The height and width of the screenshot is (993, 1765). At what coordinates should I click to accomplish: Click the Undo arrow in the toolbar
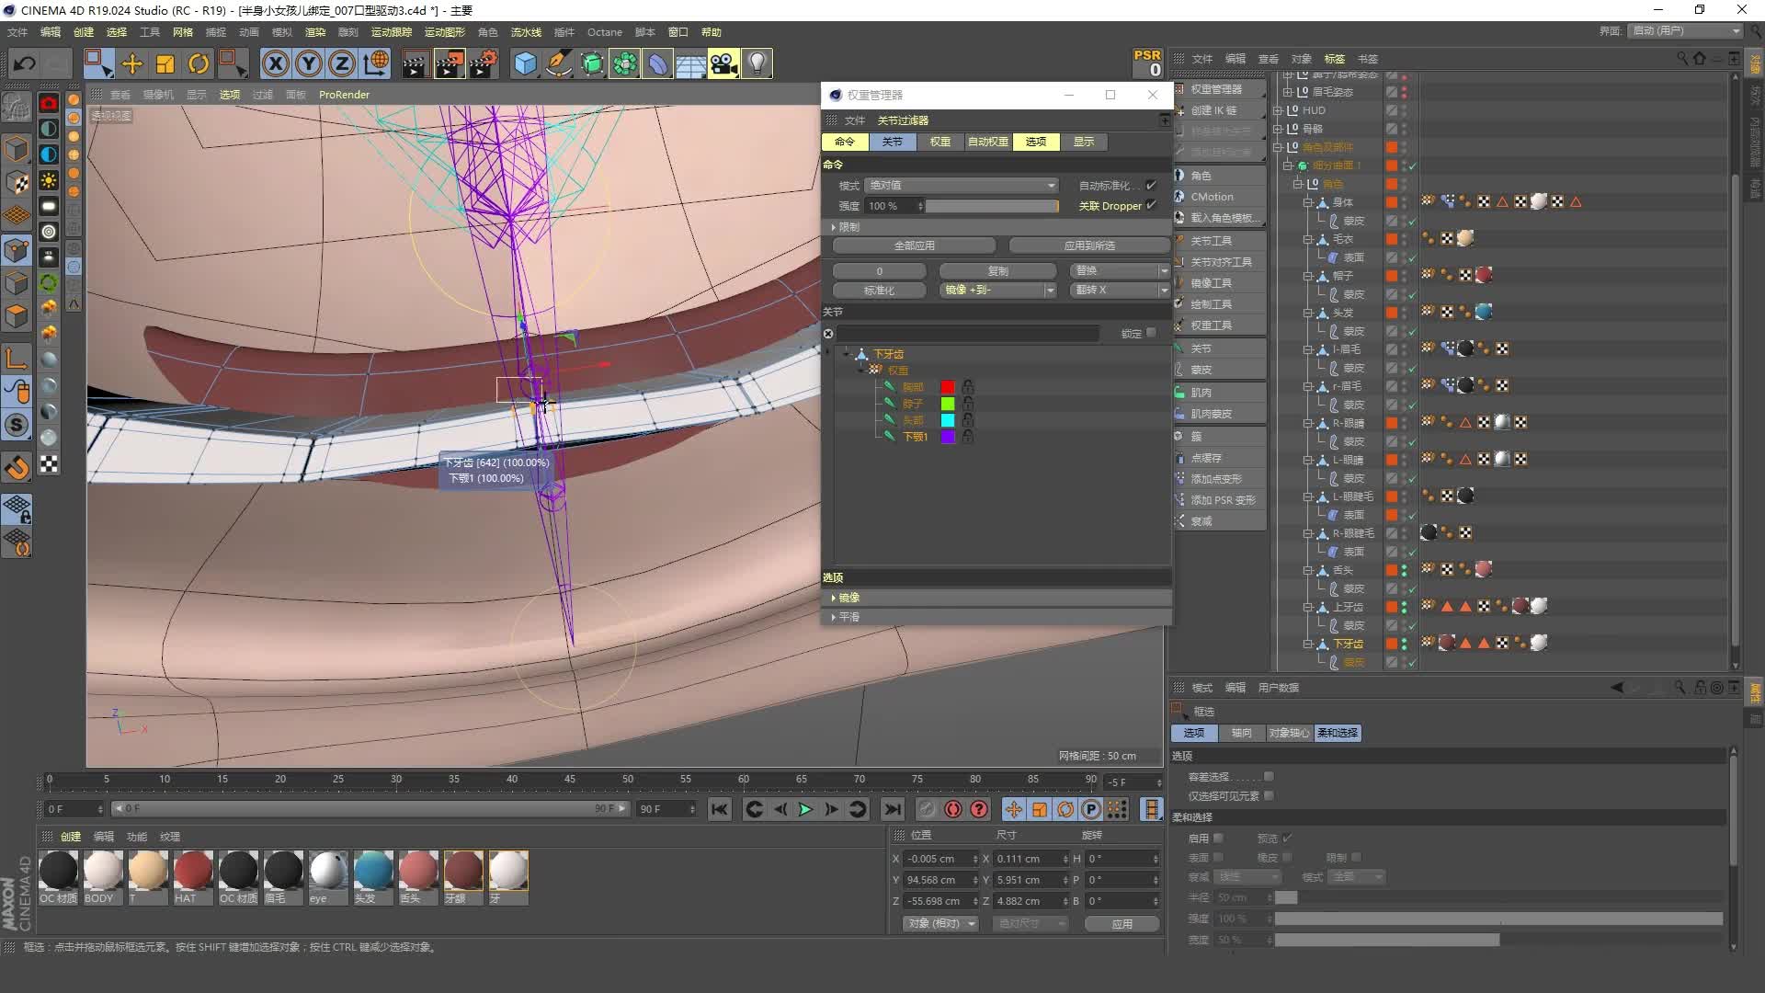tap(25, 63)
